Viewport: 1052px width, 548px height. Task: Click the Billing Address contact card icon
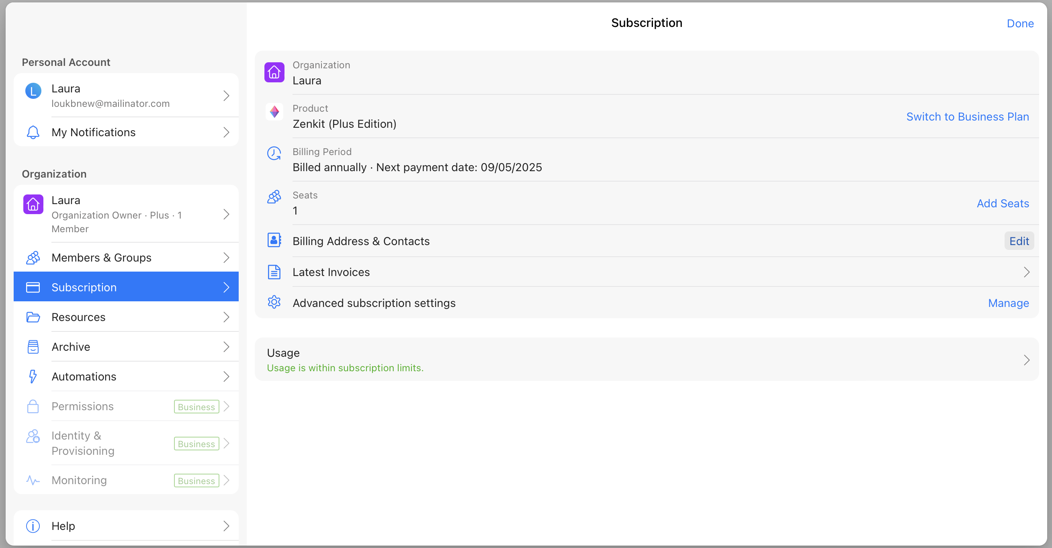point(274,241)
